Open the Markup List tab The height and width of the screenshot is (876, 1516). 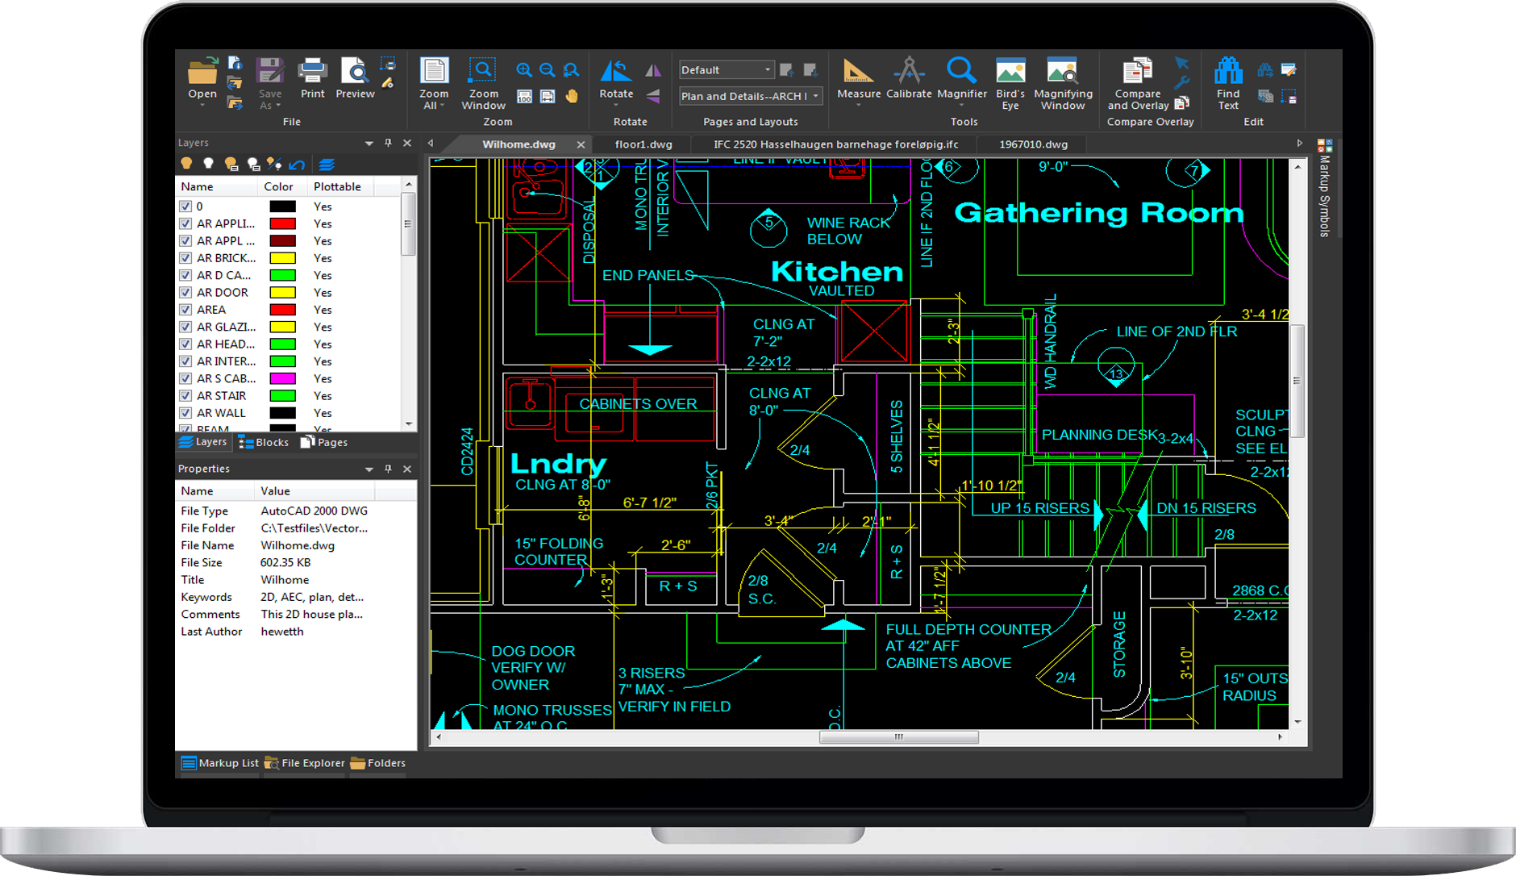[219, 763]
